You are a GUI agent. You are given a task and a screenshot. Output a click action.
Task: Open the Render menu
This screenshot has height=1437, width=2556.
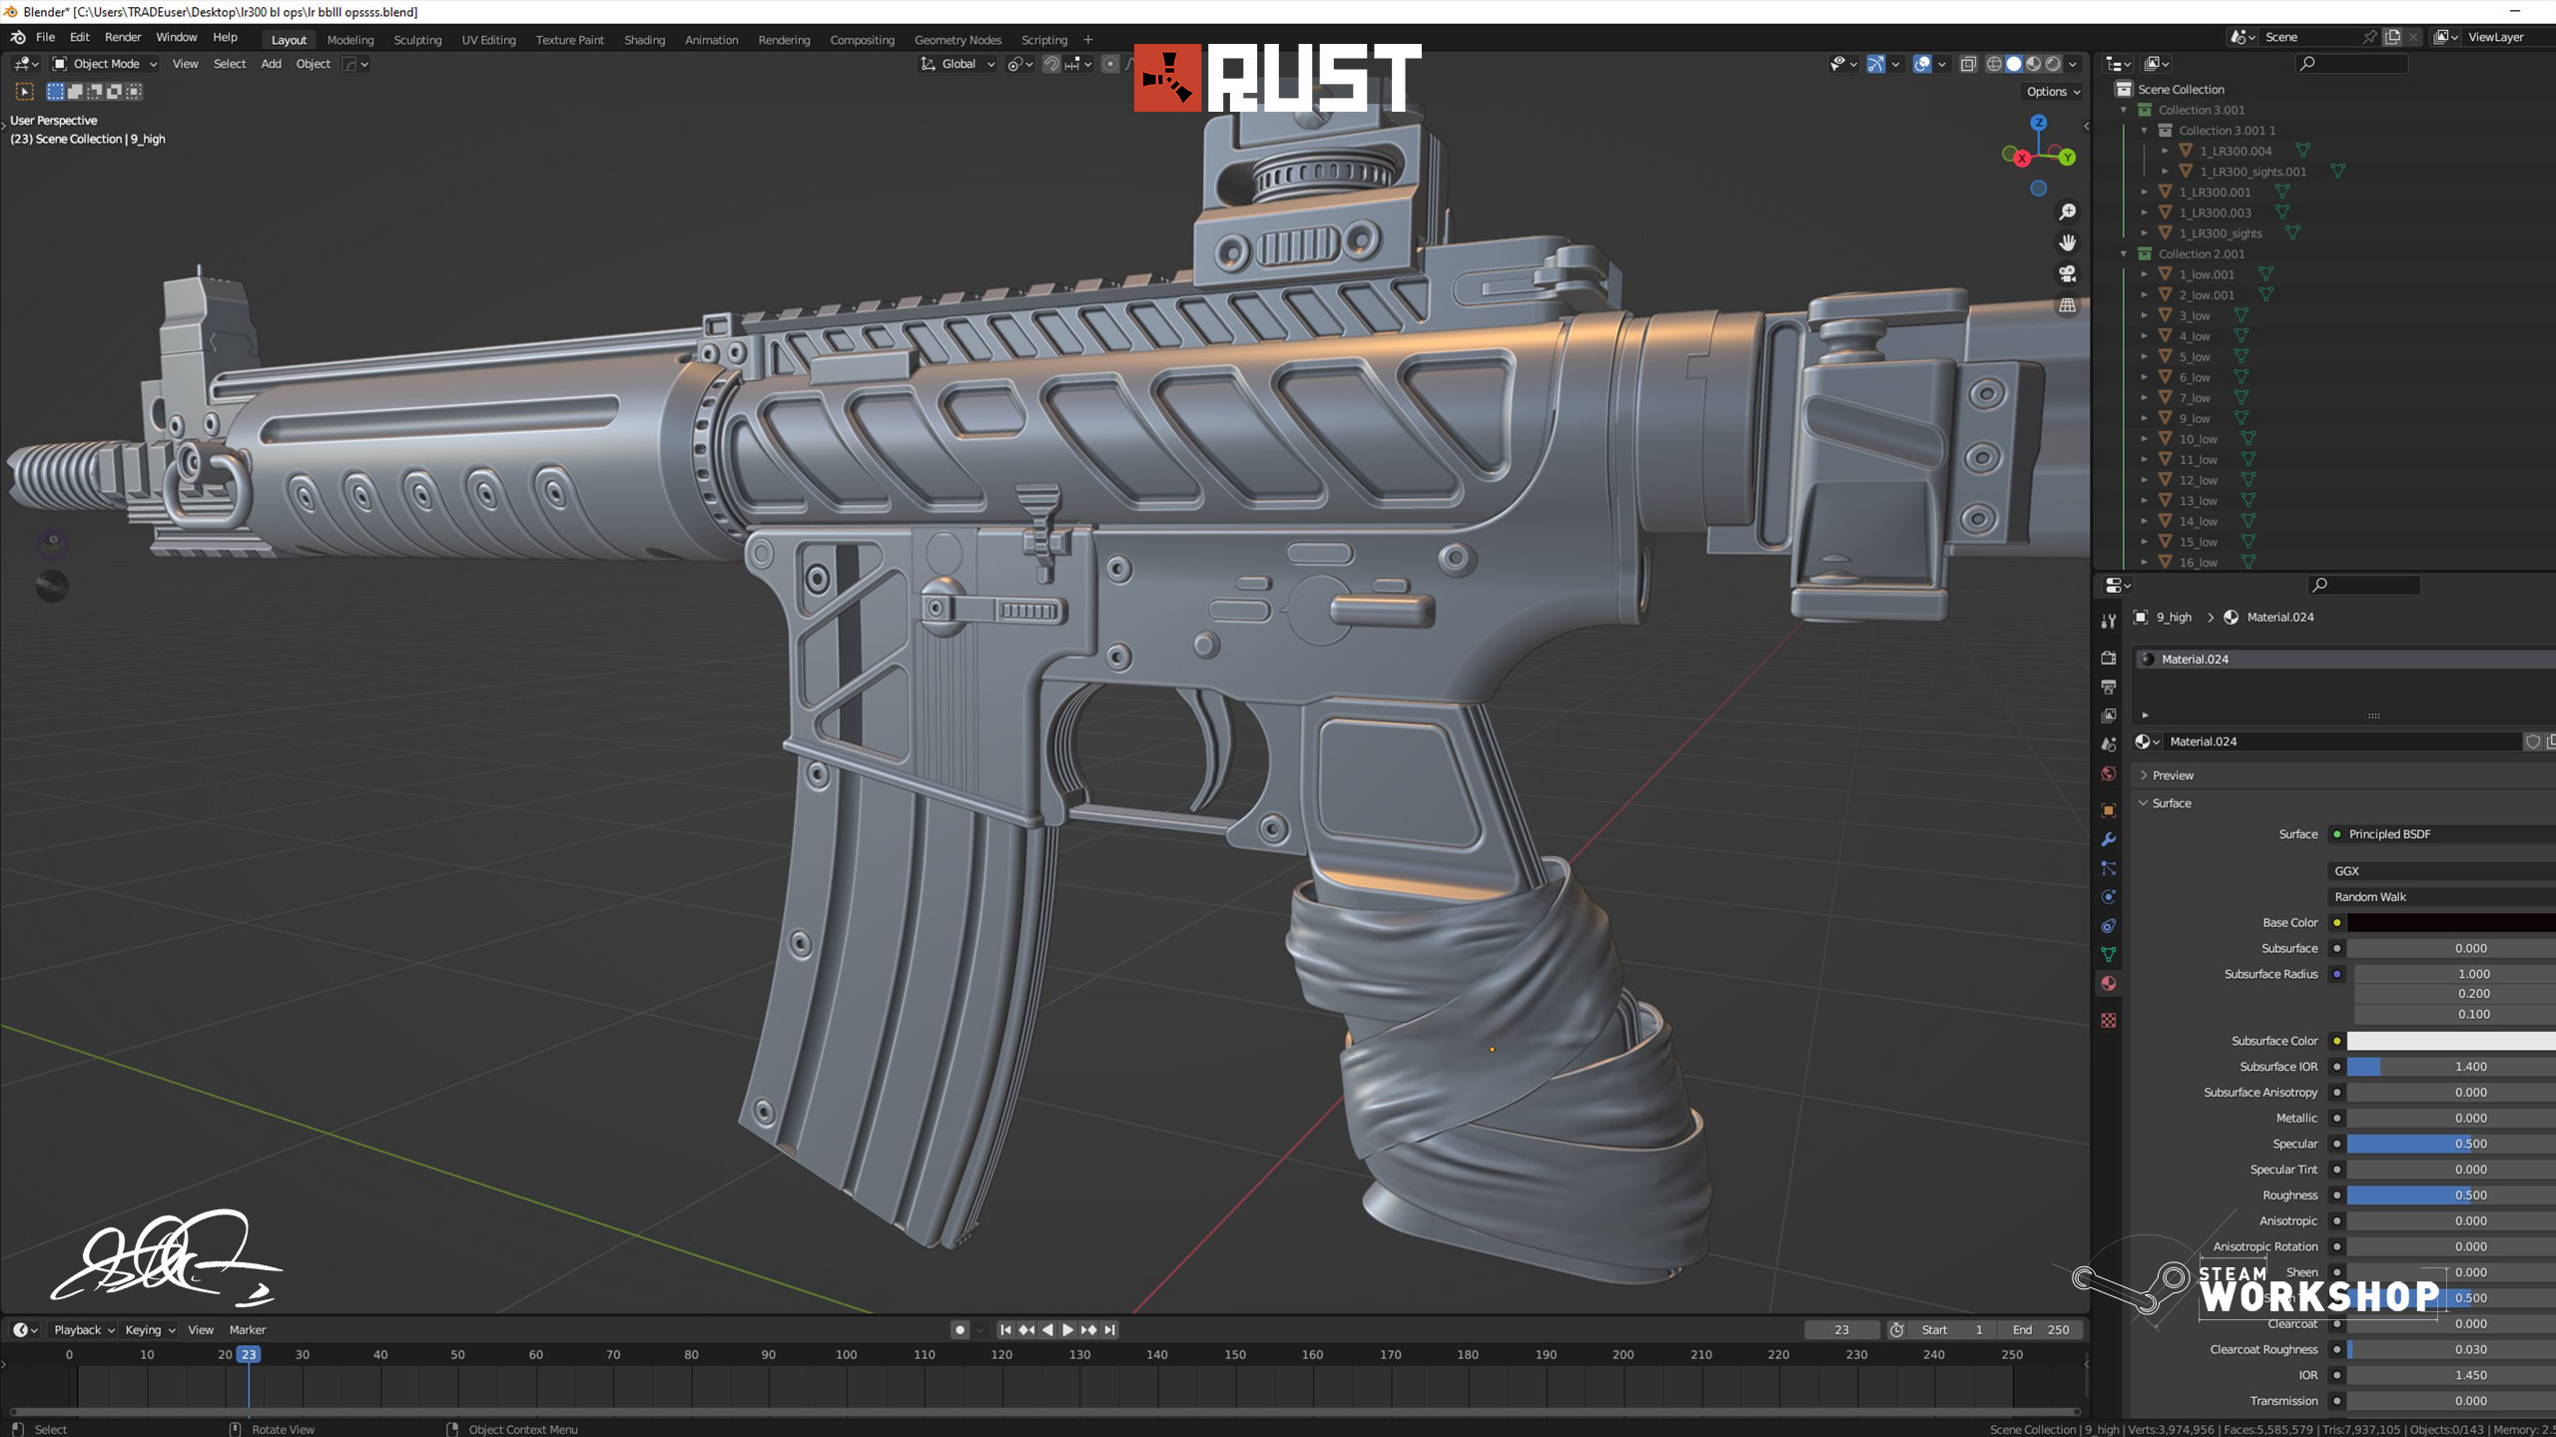(123, 37)
